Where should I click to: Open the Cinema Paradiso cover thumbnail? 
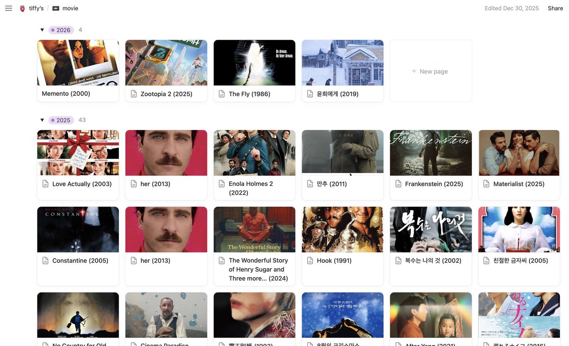coord(166,315)
